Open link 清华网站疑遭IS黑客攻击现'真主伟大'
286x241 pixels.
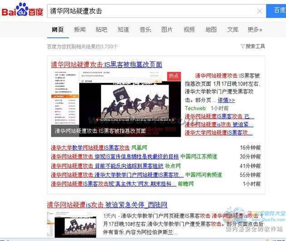point(113,184)
